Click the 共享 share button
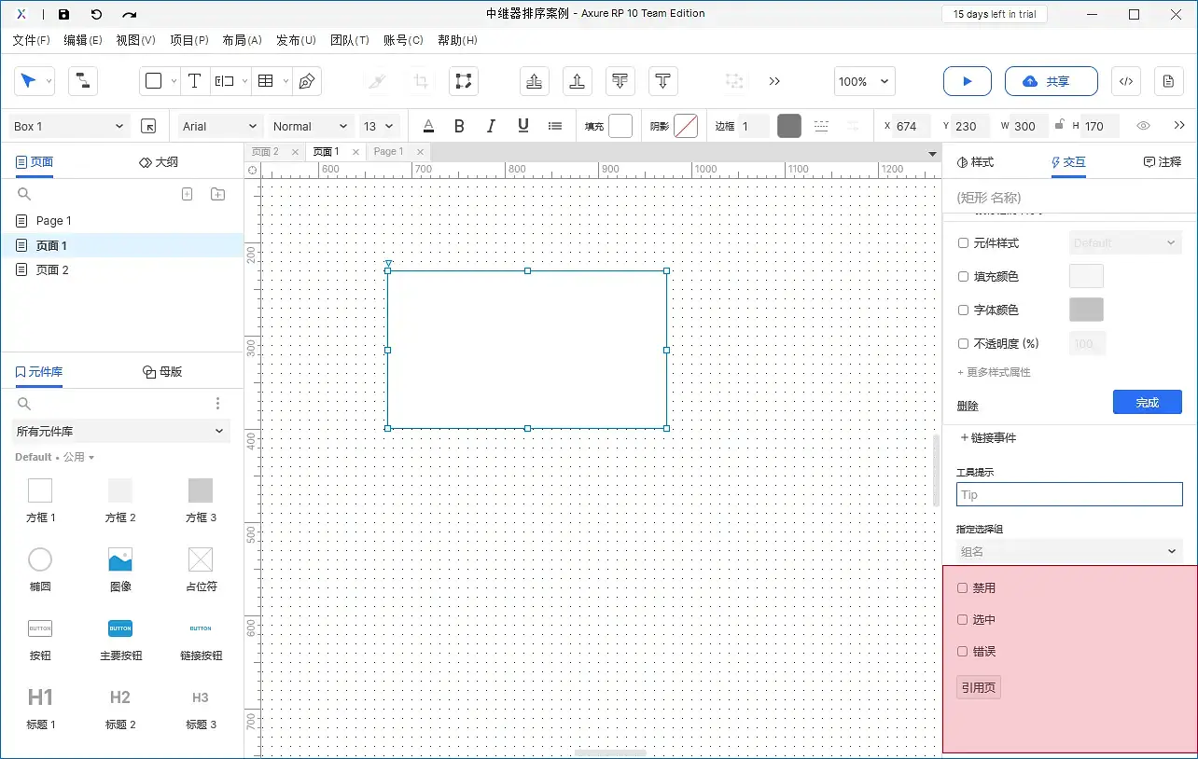This screenshot has width=1198, height=759. [x=1051, y=82]
